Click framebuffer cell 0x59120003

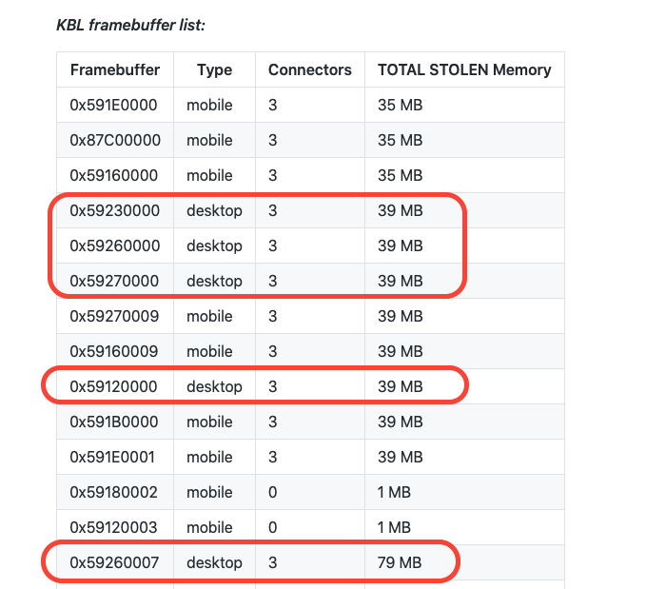coord(113,527)
